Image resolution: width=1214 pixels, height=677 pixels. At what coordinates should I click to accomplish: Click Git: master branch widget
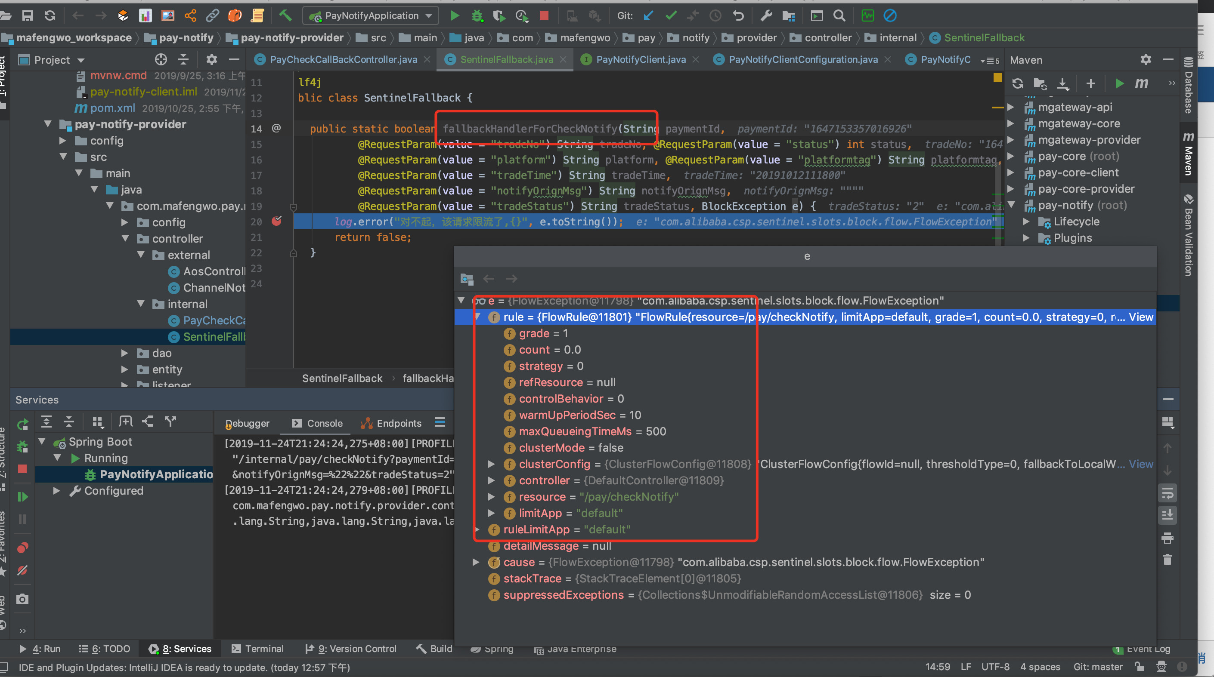[1098, 667]
